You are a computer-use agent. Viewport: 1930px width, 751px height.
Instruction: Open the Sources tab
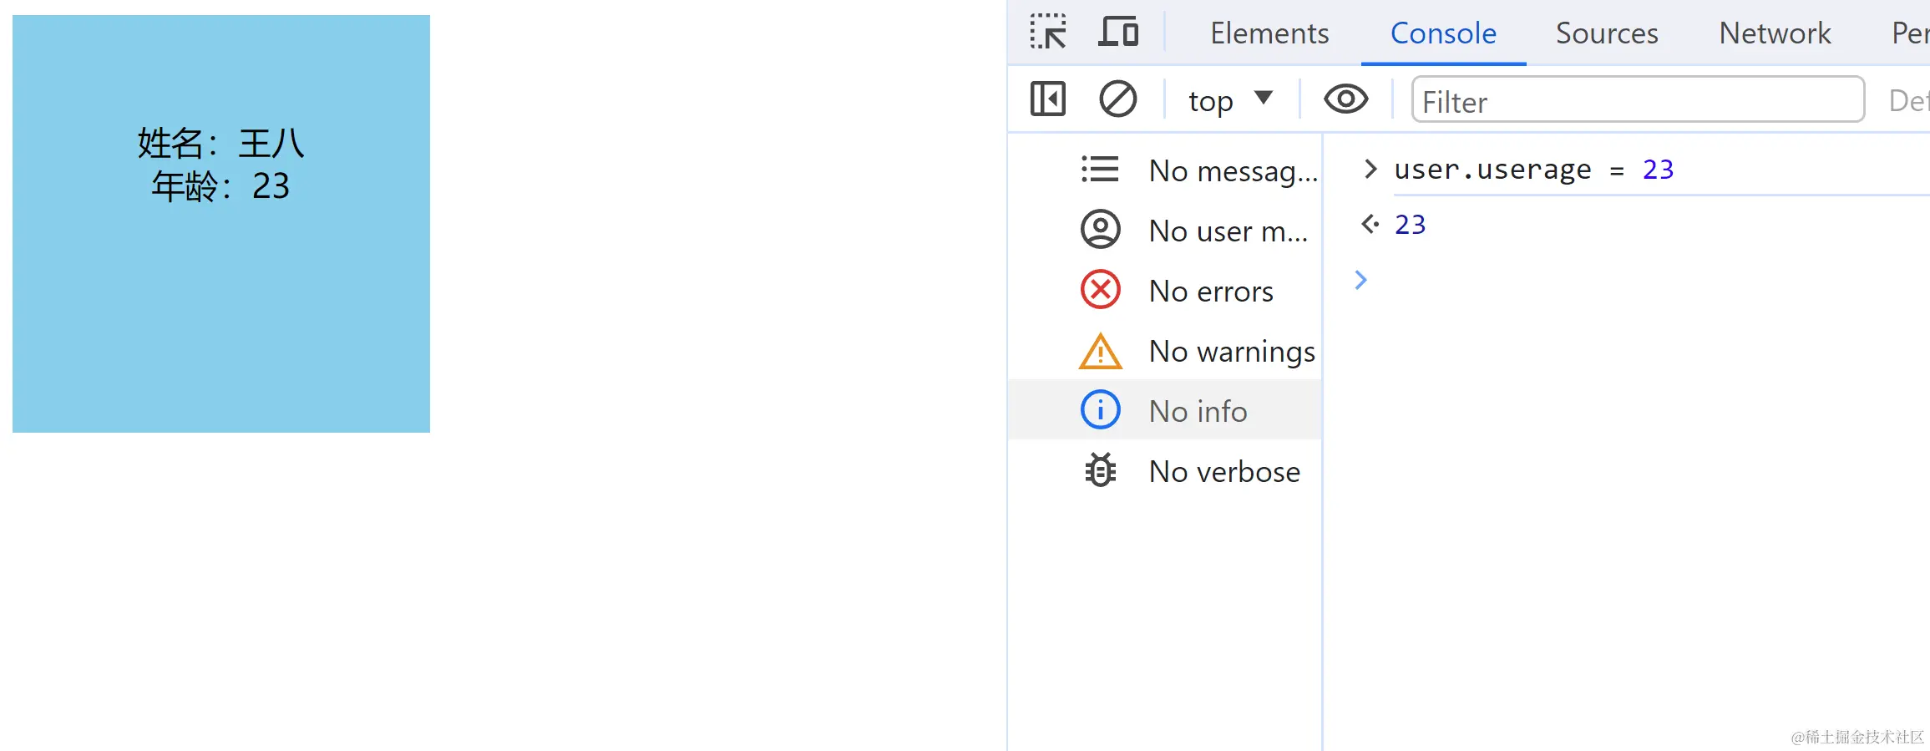coord(1607,33)
